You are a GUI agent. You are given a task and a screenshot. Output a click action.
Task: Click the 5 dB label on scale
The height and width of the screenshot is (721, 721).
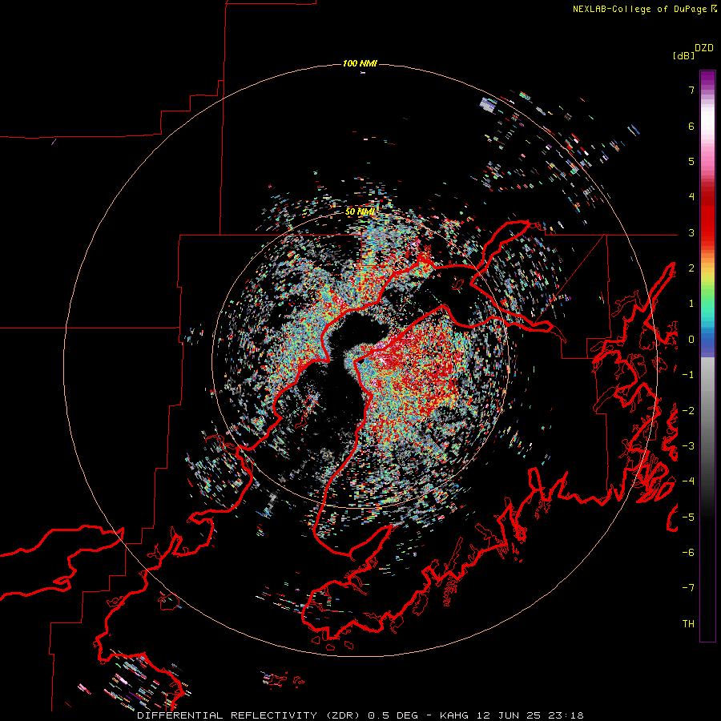pos(691,161)
